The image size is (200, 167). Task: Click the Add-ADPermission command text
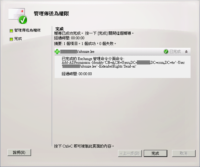click(123, 64)
